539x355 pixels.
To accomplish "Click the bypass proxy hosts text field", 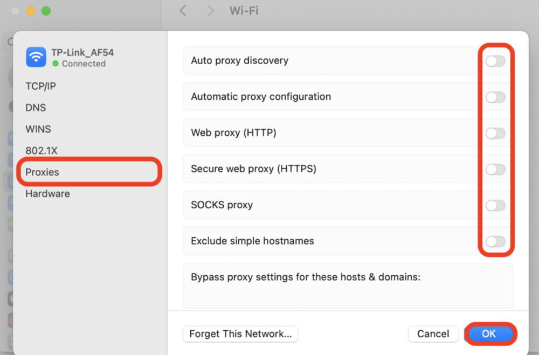I will pyautogui.click(x=348, y=286).
